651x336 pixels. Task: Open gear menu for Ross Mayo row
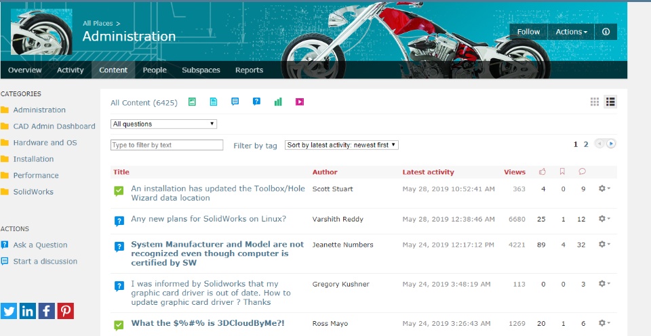click(x=604, y=323)
